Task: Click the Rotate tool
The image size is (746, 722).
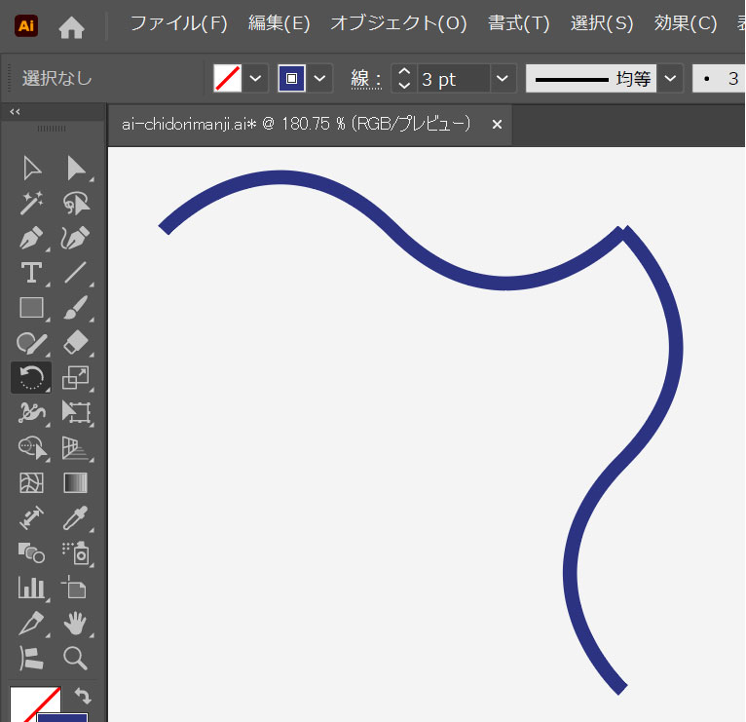Action: 31,377
